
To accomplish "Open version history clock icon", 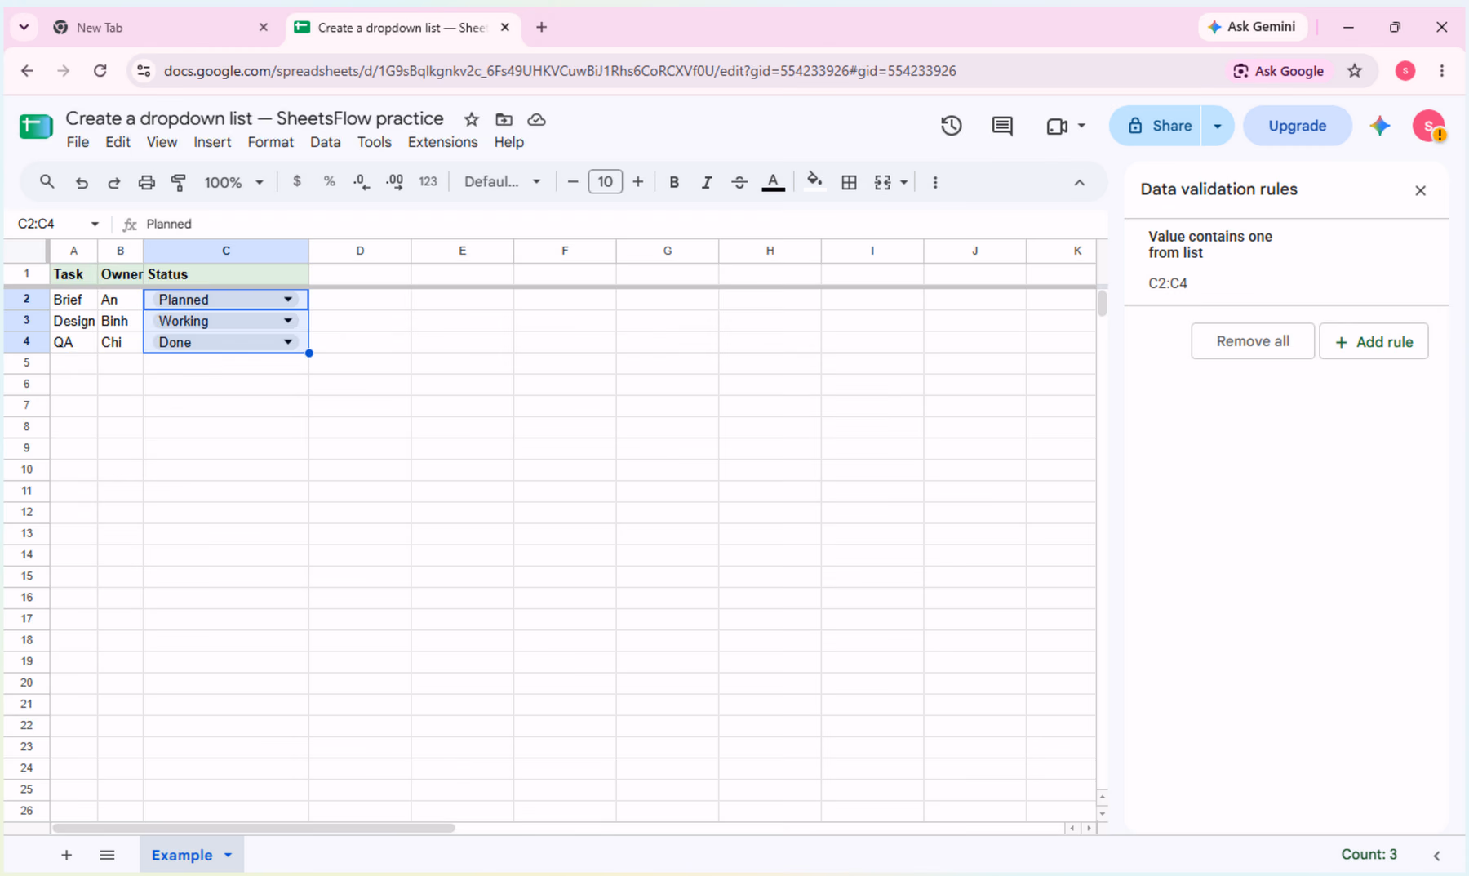I will (951, 126).
